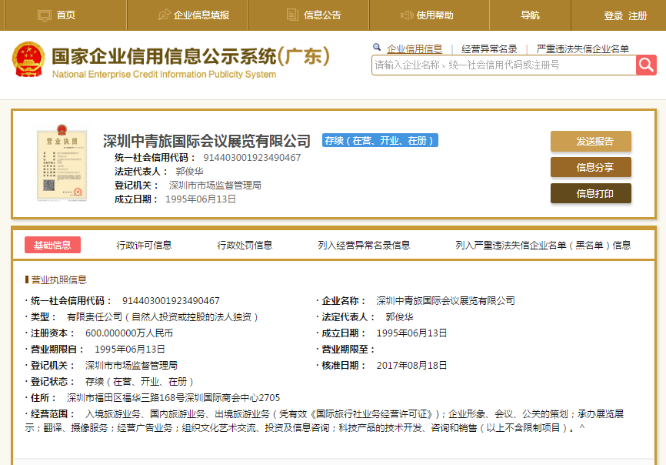Click 登记状态 value 存续（在营、开业、在册）
The height and width of the screenshot is (465, 666).
point(139,382)
